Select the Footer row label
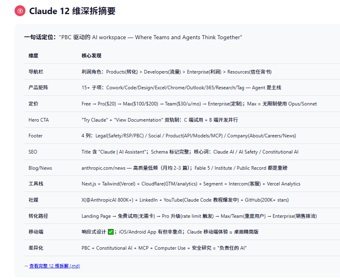The height and width of the screenshot is (280, 340). pyautogui.click(x=36, y=136)
